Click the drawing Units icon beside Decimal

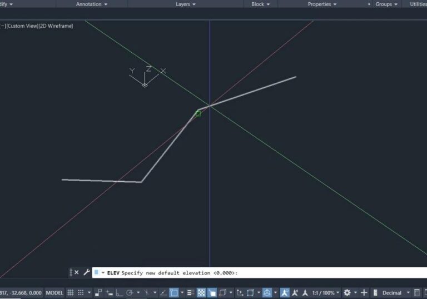click(375, 293)
